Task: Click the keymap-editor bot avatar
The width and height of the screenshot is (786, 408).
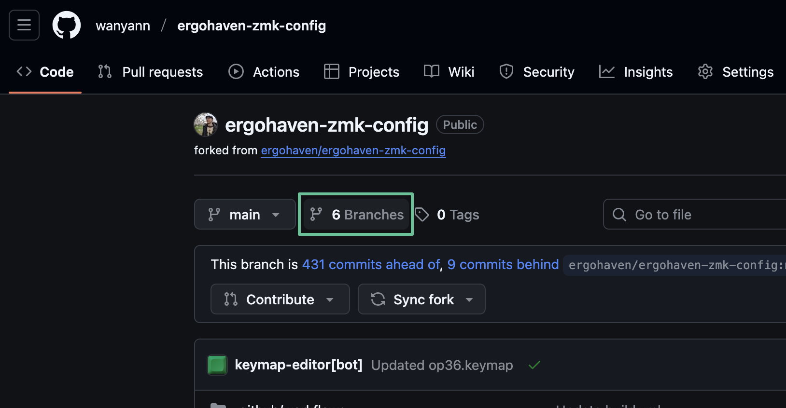Action: [x=217, y=365]
